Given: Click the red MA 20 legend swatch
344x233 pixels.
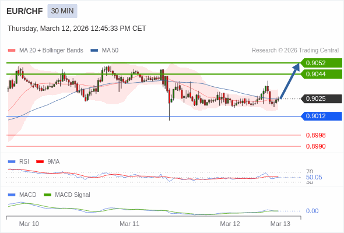Looking at the screenshot, I should coord(12,51).
